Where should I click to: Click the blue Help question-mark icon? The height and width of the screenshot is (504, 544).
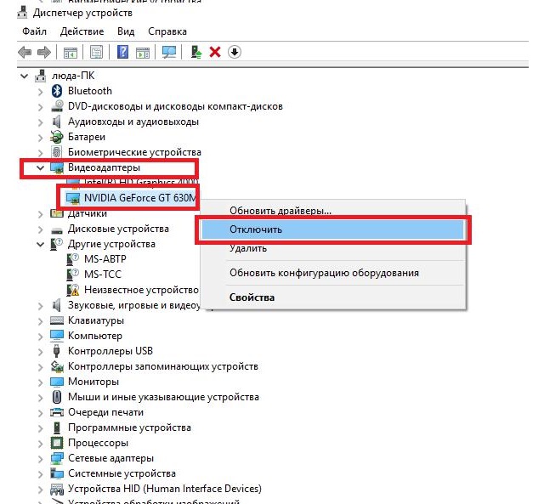click(122, 52)
